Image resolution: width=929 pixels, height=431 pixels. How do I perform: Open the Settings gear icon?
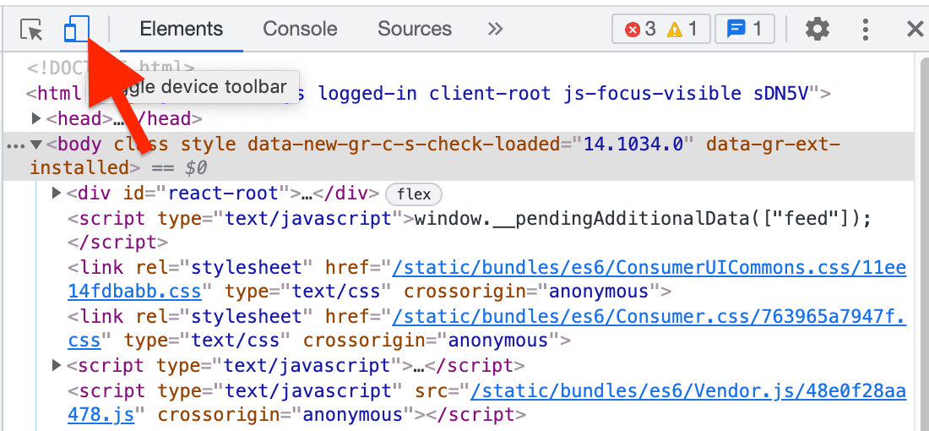tap(817, 30)
